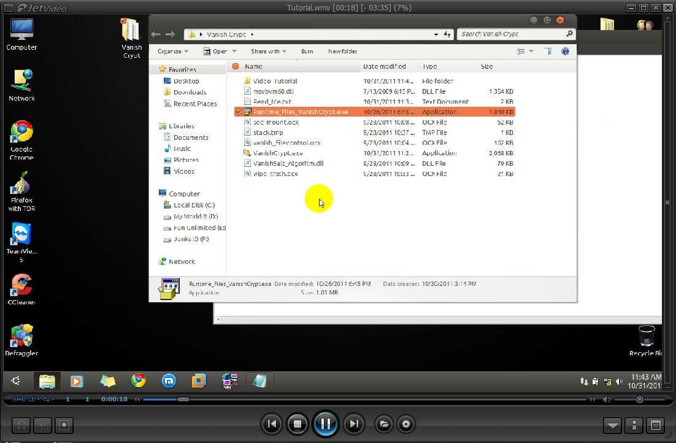
Task: Click the speaker mute icon
Action: coord(607,399)
